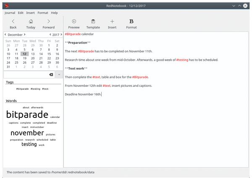Viewport: 252px width, 180px height.
Task: Click the word captions in cloud
Action: coord(13,123)
